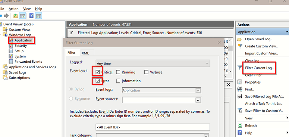289x137 pixels.
Task: Click the Filter Current Log funnel icon
Action: [240, 68]
